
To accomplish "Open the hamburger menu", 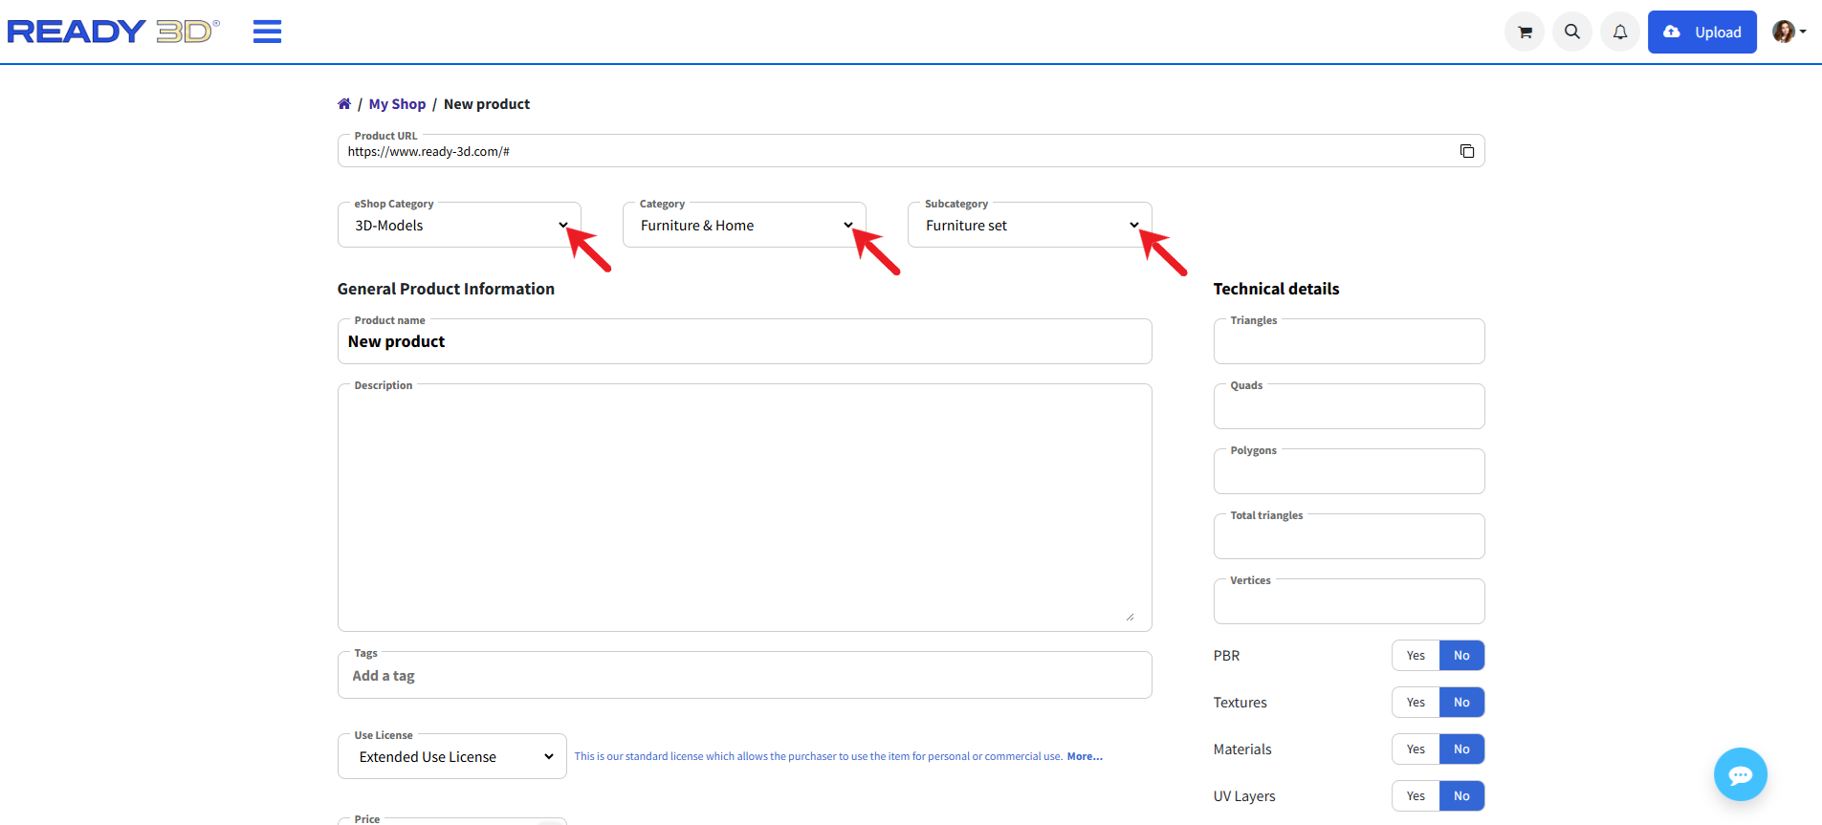I will (x=267, y=32).
